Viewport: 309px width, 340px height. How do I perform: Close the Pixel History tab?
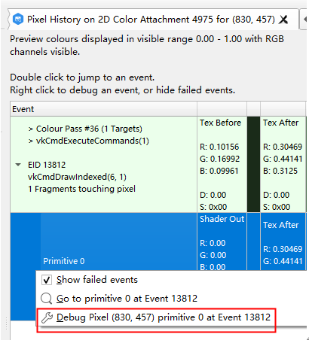(283, 20)
